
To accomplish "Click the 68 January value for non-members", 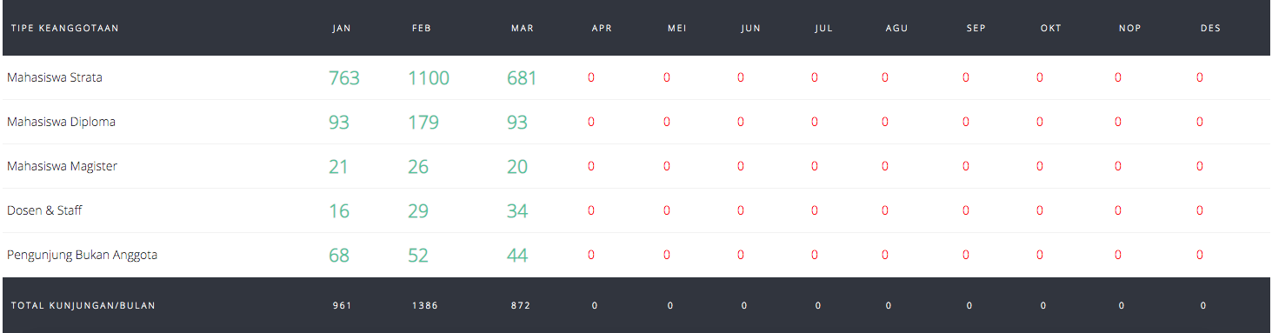I will (x=339, y=256).
